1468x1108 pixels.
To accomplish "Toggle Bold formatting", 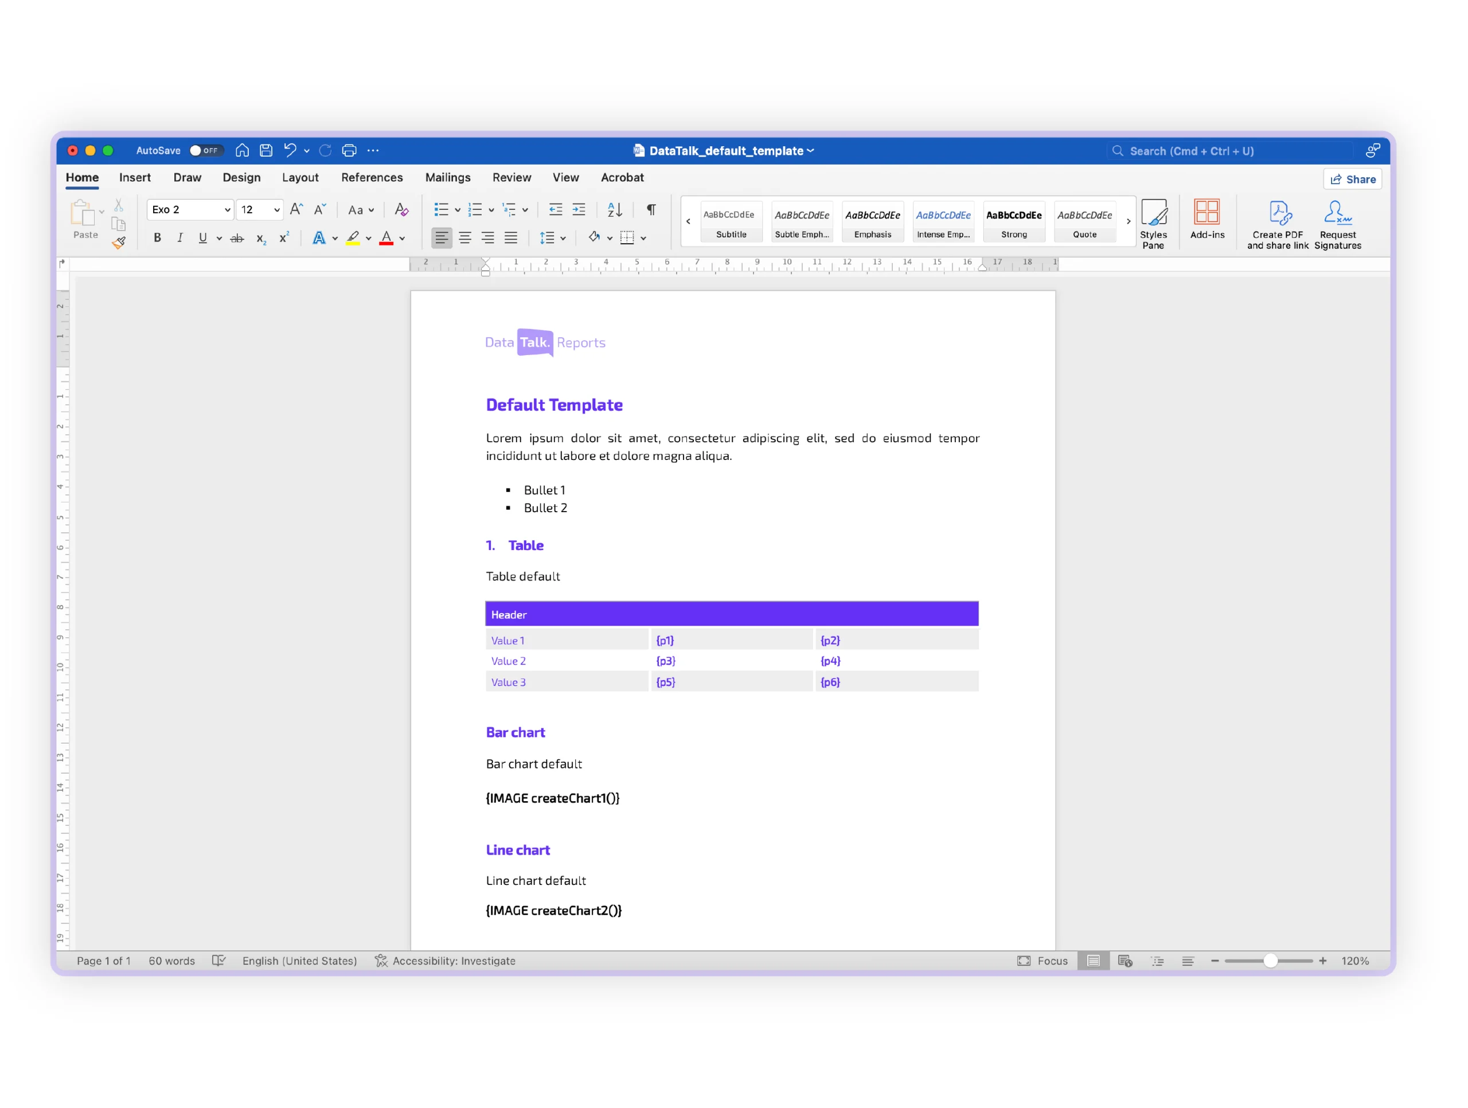I will pos(157,237).
